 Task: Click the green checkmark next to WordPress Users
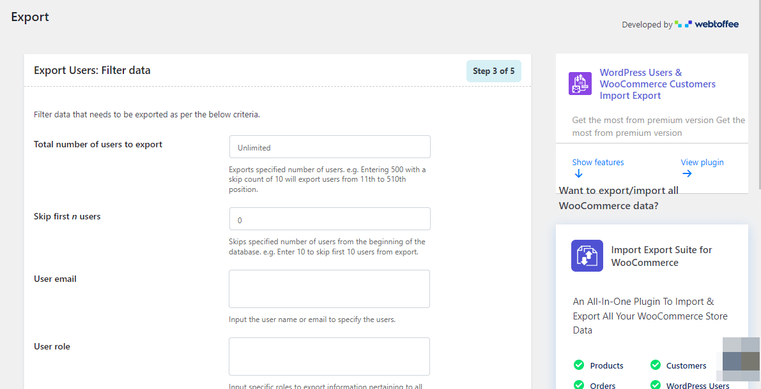tap(655, 385)
